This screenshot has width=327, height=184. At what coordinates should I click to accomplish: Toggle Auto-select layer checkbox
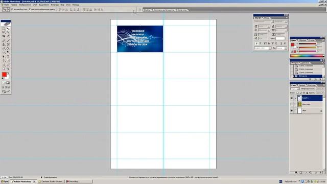tap(12, 9)
